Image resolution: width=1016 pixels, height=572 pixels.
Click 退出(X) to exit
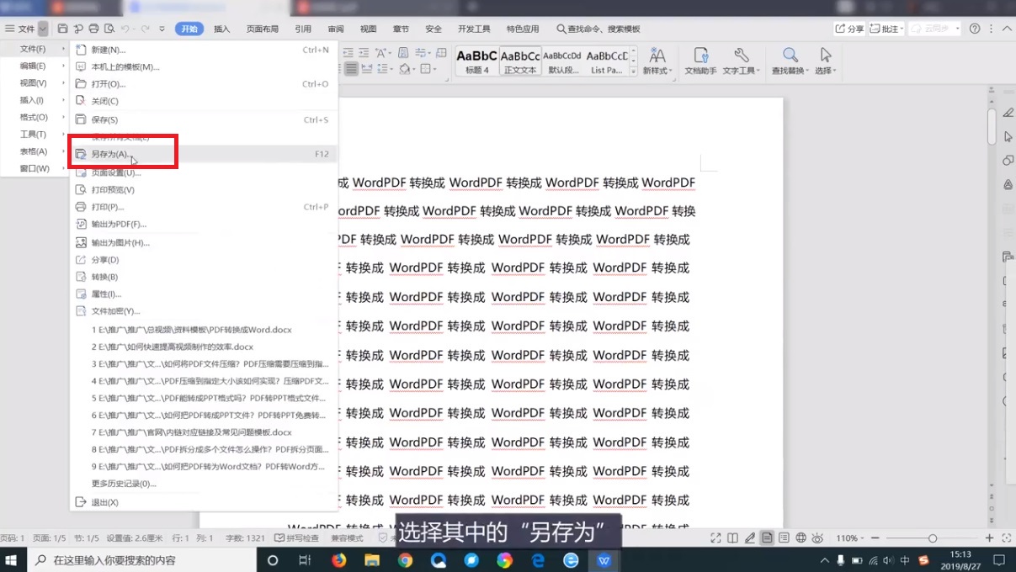click(204, 502)
